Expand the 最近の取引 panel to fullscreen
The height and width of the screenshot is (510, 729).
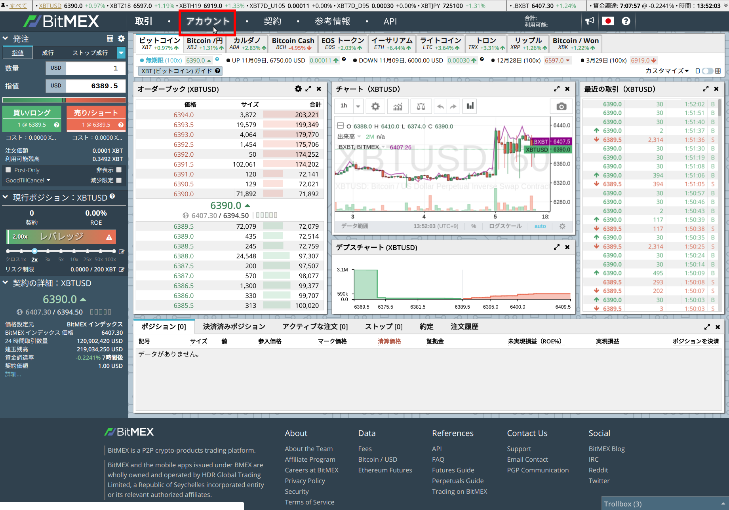click(706, 89)
